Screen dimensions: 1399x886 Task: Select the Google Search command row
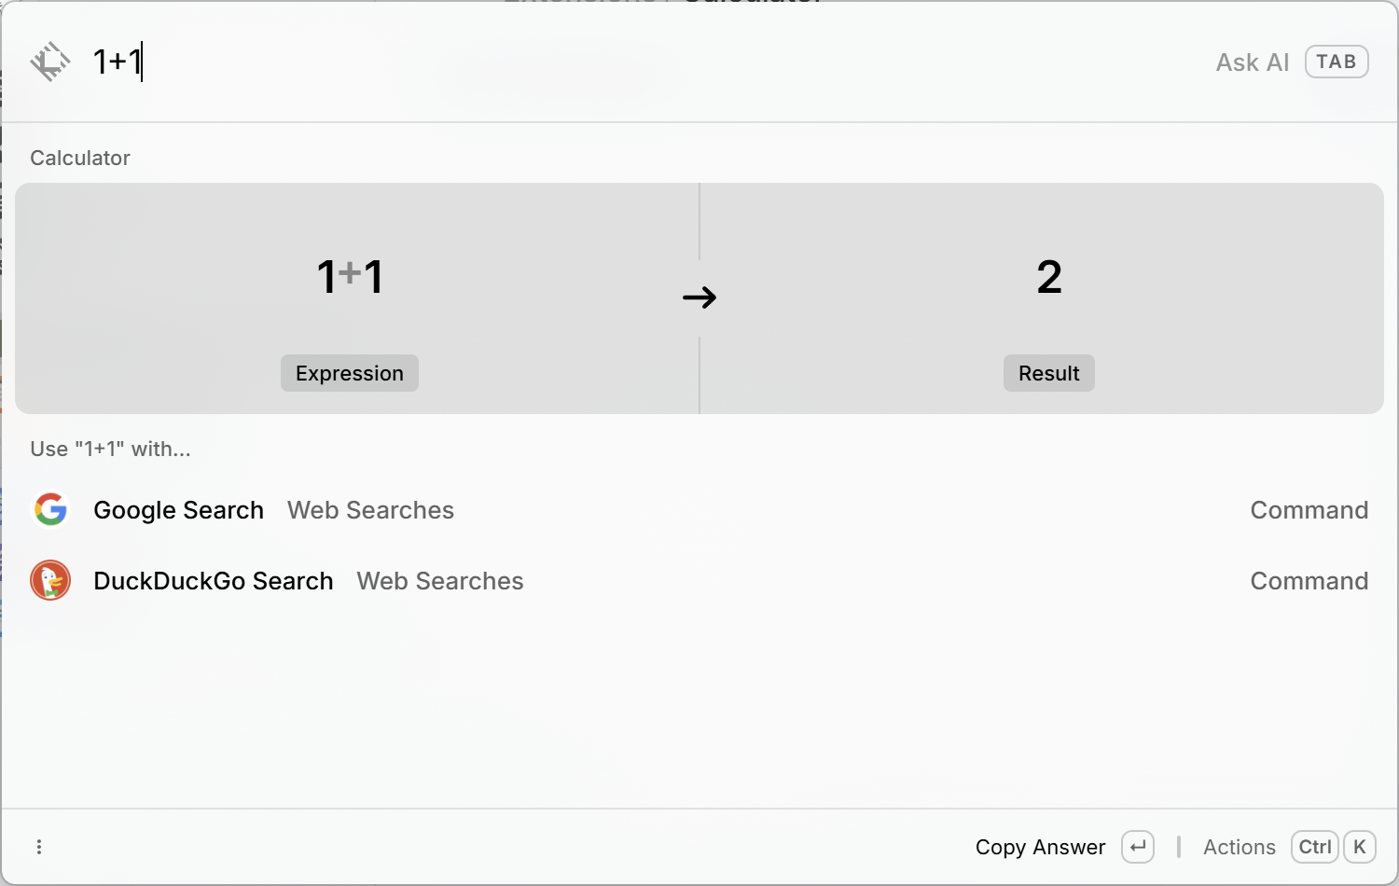tap(699, 509)
